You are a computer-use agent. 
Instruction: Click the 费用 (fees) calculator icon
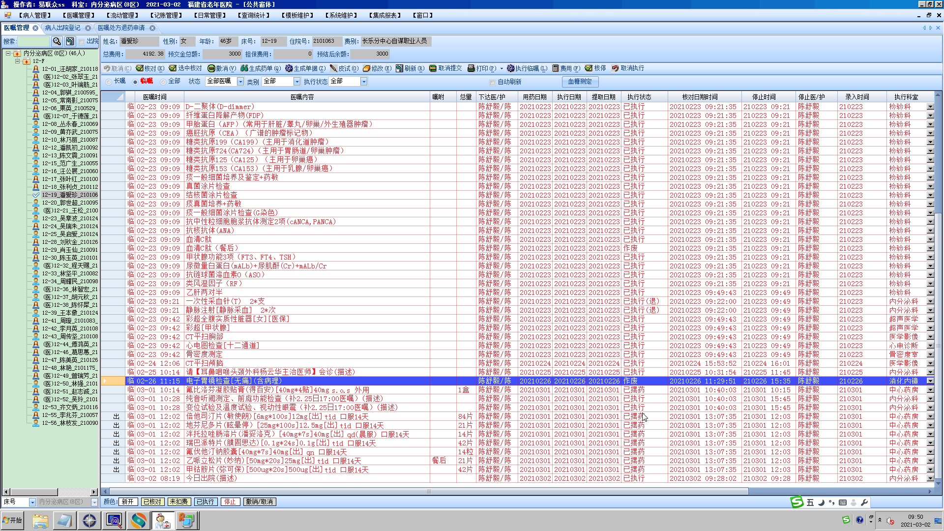[556, 68]
